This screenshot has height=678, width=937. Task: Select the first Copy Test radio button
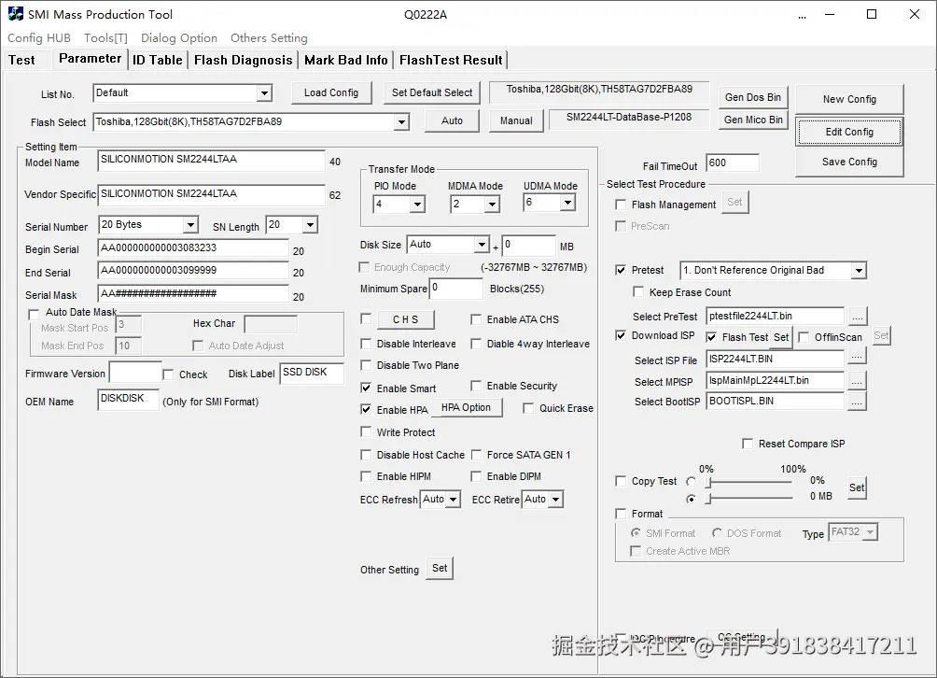point(692,481)
